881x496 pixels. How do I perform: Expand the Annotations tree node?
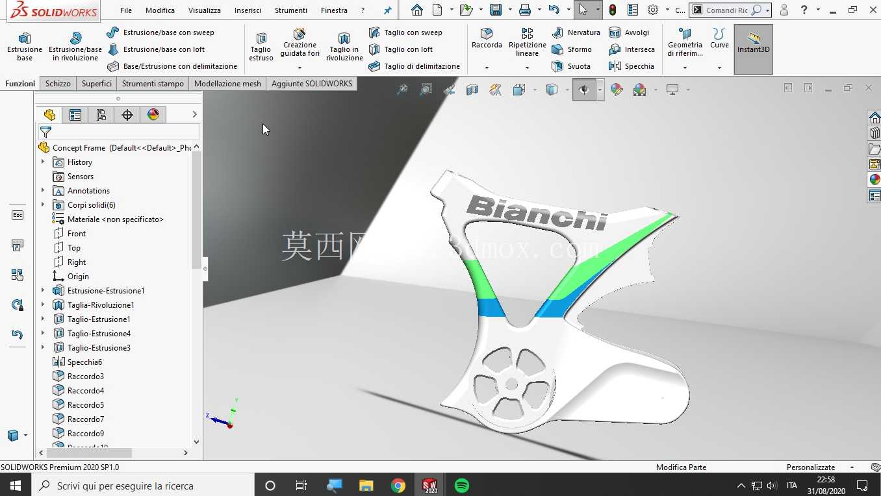click(43, 191)
